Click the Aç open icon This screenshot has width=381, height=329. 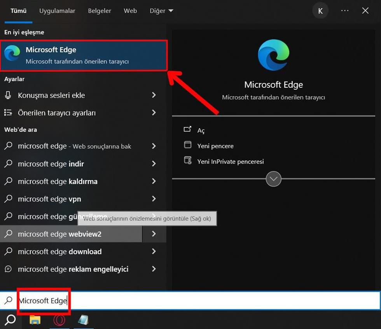(187, 129)
